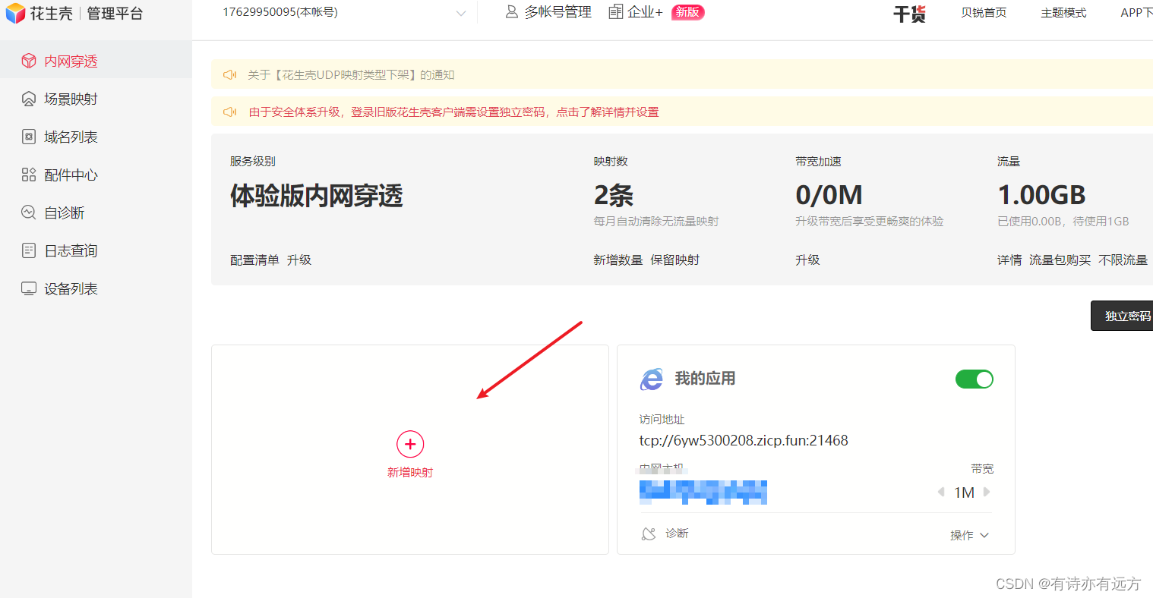
Task: Click the 2条 mapping count
Action: pos(613,195)
